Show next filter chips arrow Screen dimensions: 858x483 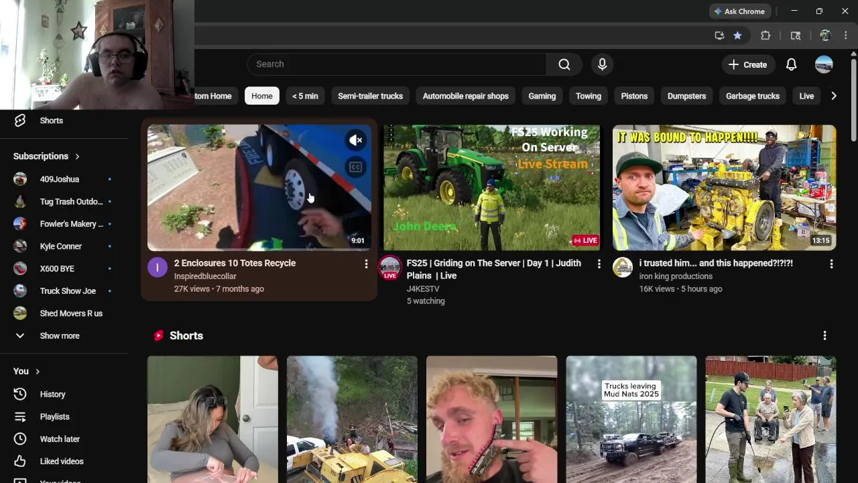(x=833, y=96)
